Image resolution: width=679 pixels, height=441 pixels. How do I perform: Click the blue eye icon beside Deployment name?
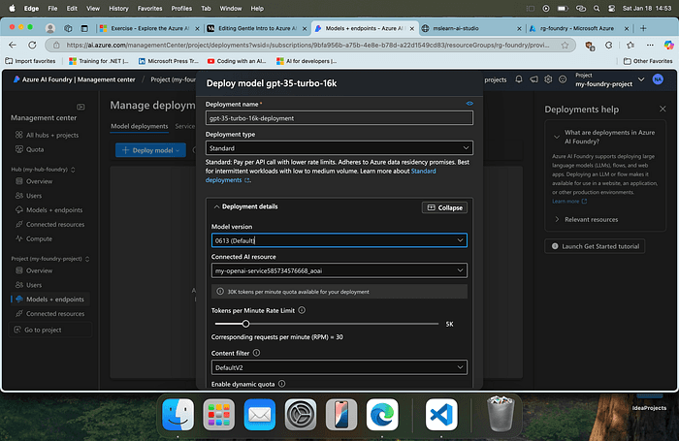(469, 104)
